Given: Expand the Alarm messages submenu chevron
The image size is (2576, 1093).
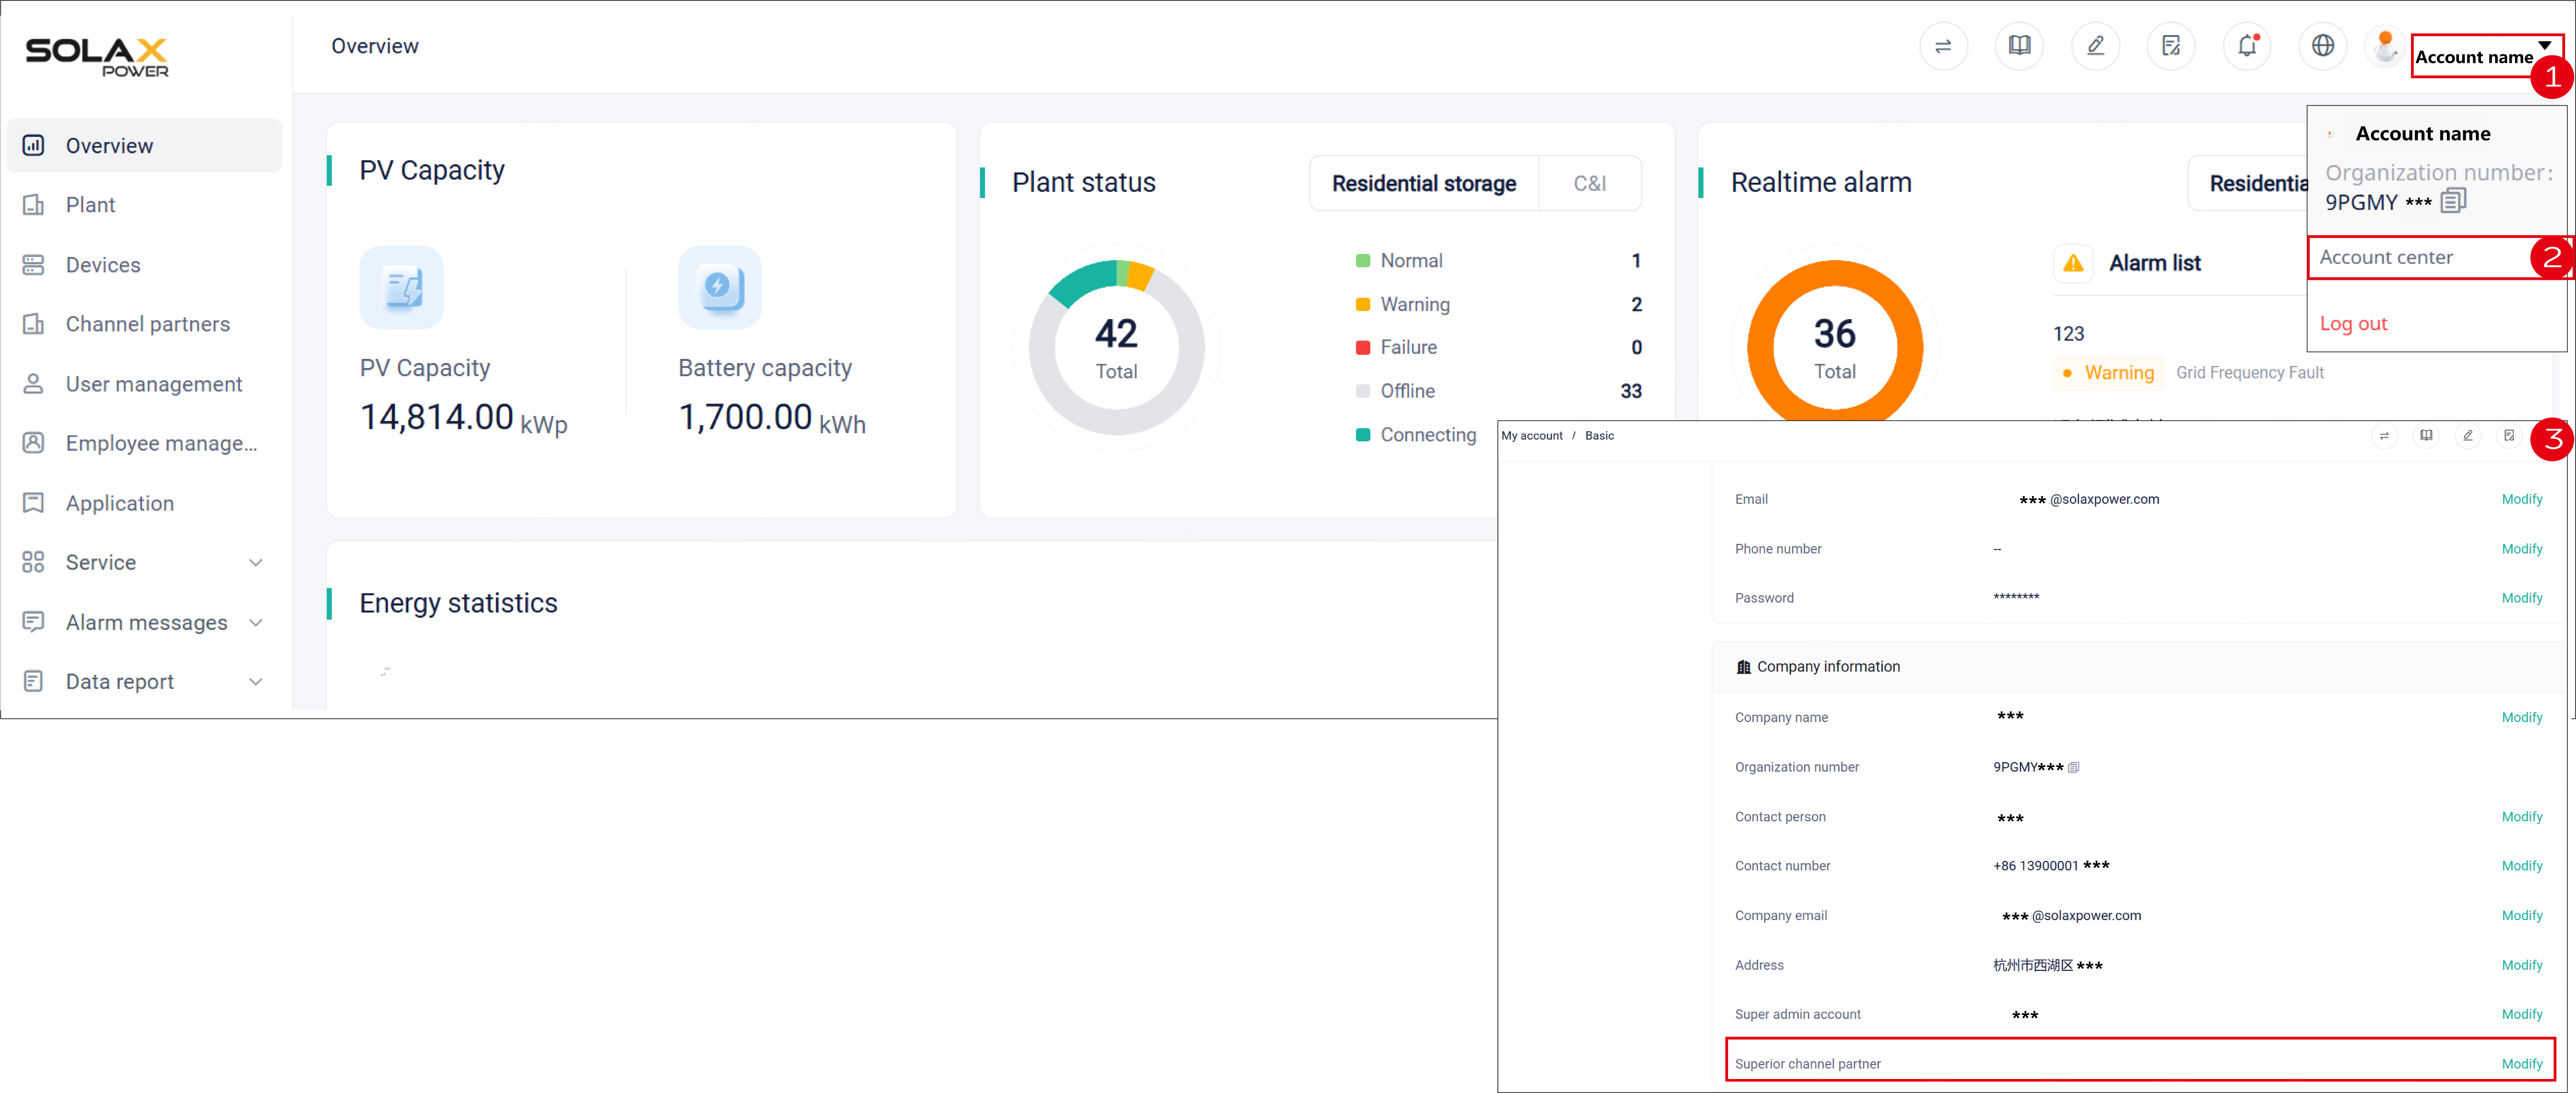Looking at the screenshot, I should [x=256, y=623].
